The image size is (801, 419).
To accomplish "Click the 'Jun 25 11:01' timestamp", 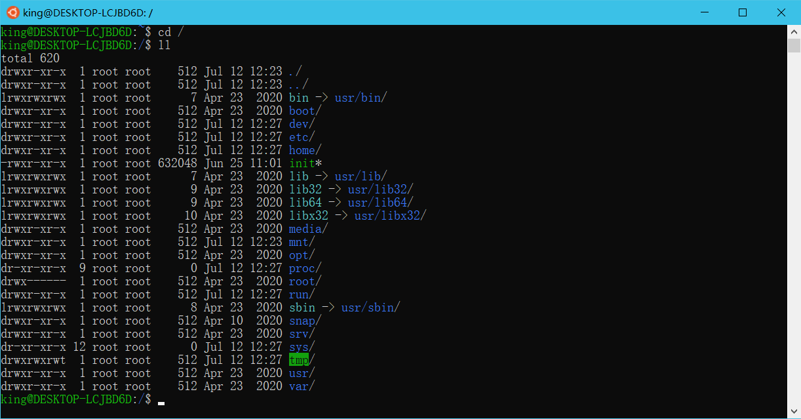I will (x=243, y=163).
